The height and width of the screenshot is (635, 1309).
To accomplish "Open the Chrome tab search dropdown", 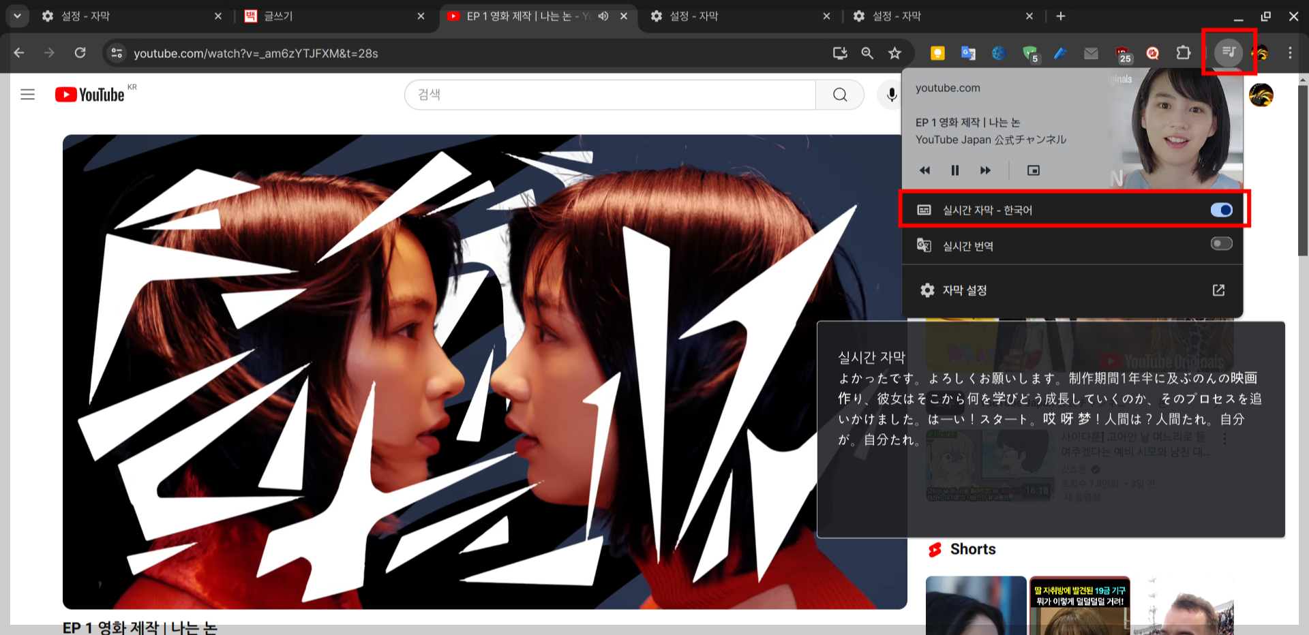I will [17, 16].
